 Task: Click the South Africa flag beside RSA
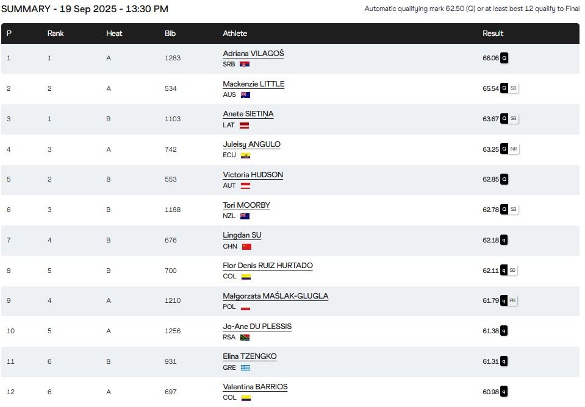point(245,338)
